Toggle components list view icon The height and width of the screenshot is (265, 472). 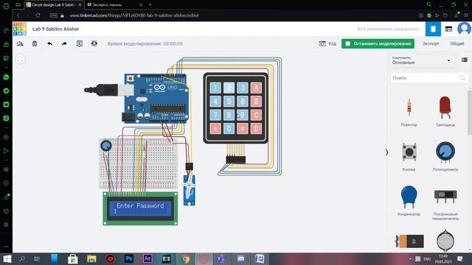point(465,60)
